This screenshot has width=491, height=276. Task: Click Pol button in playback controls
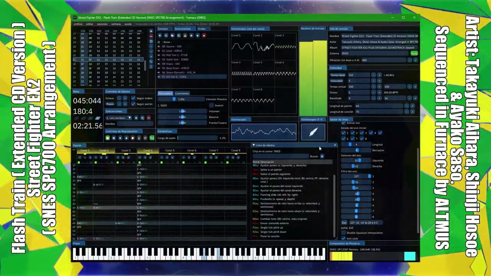click(x=152, y=138)
